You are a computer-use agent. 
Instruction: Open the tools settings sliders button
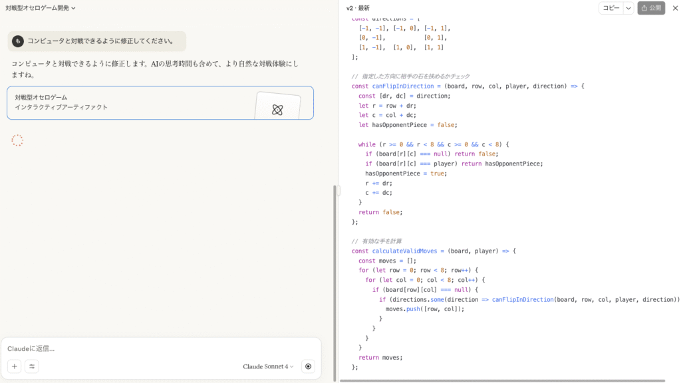pyautogui.click(x=32, y=366)
